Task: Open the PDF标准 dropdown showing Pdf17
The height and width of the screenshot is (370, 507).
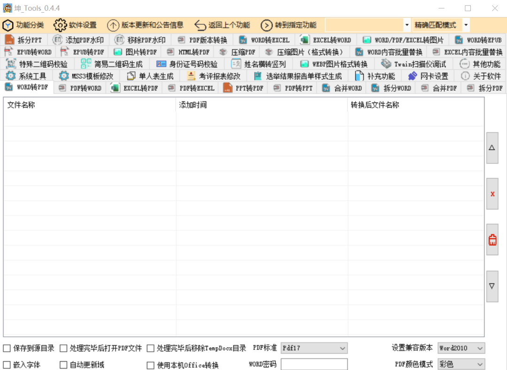Action: [x=314, y=348]
